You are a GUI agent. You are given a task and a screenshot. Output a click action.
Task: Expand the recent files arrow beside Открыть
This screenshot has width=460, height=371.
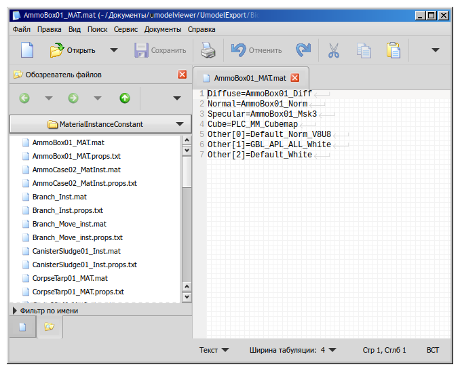(114, 50)
